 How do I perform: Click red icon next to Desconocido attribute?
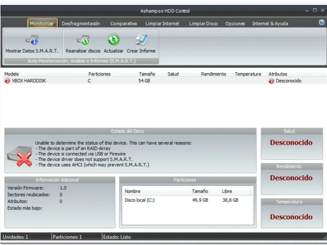271,81
